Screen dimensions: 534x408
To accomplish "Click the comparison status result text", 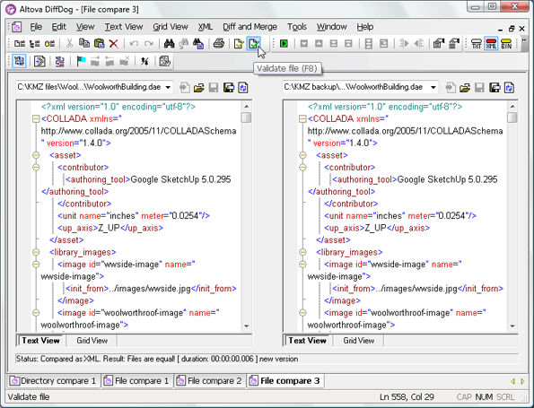I will 157,359.
